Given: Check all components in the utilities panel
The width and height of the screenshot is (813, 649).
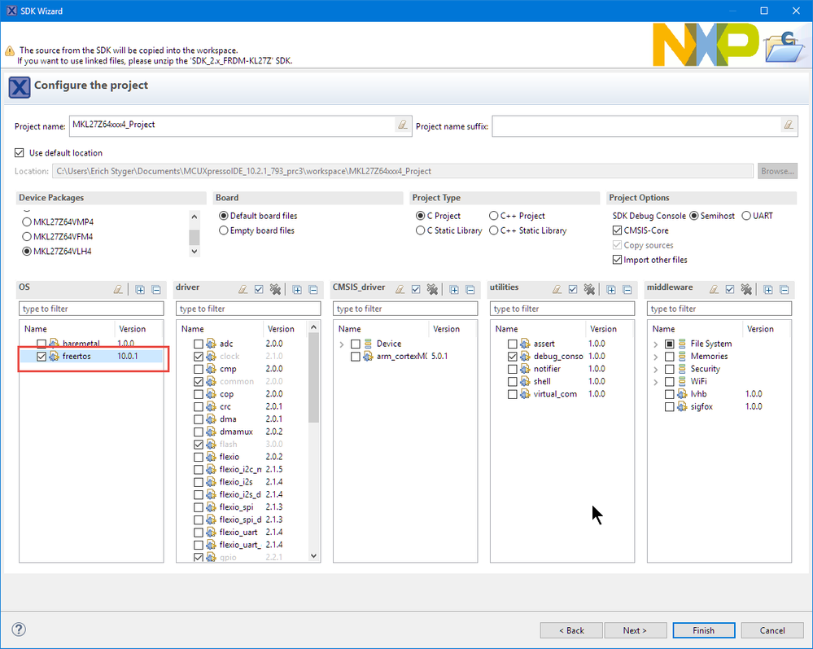Looking at the screenshot, I should click(x=574, y=289).
